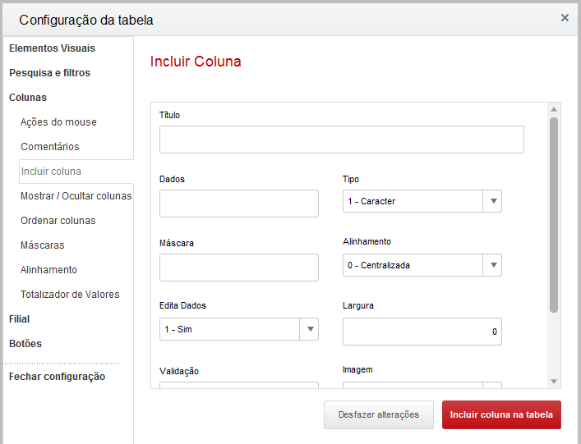Click the scroll down arrow of form

(554, 382)
